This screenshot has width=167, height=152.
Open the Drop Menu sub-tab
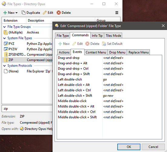coord(117,52)
